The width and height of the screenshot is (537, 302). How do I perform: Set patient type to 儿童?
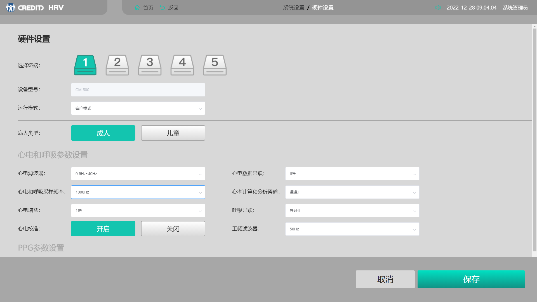[x=173, y=133]
